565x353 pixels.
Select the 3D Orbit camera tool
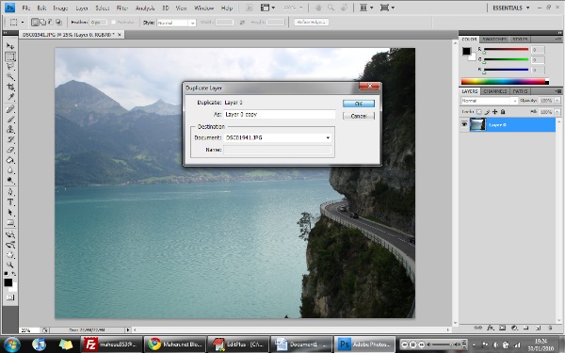click(x=10, y=245)
